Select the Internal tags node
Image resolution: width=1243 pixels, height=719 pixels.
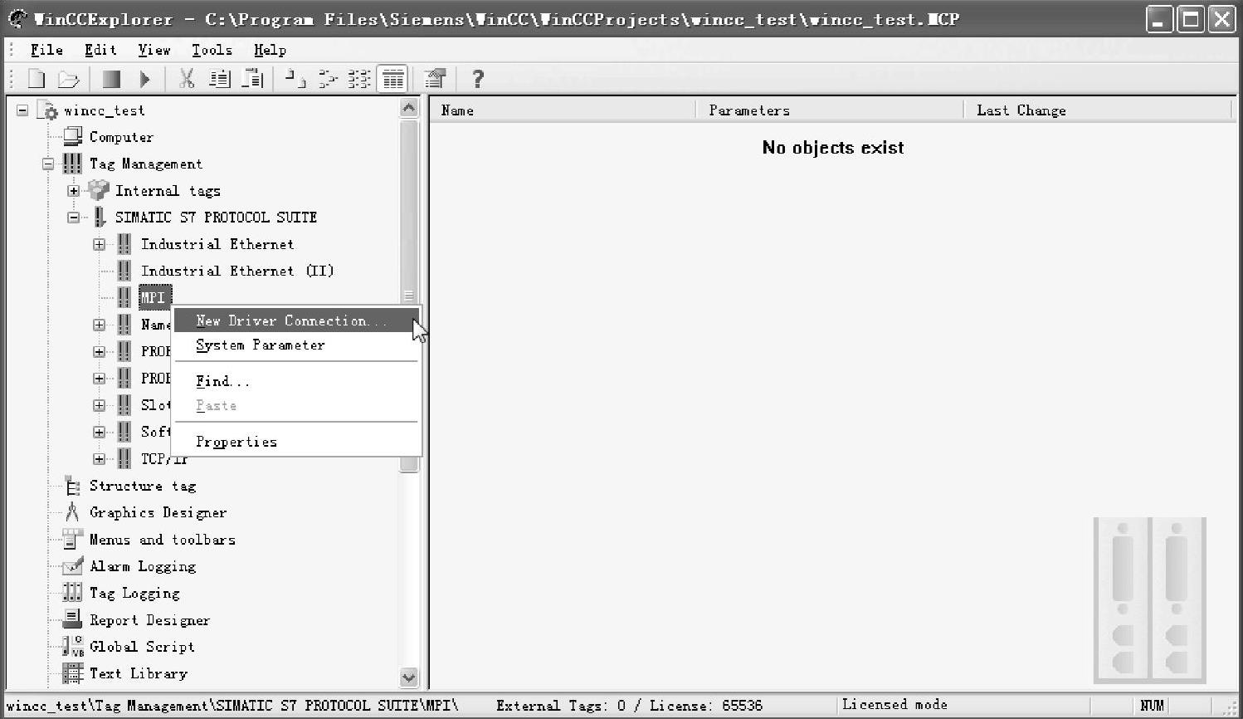tap(168, 191)
